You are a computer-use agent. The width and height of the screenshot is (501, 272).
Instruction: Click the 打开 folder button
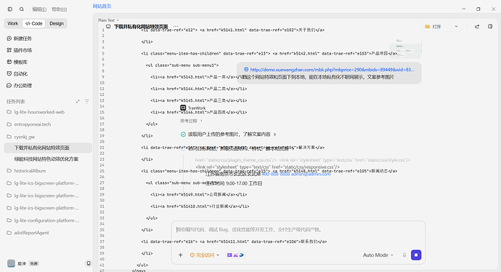tap(437, 27)
